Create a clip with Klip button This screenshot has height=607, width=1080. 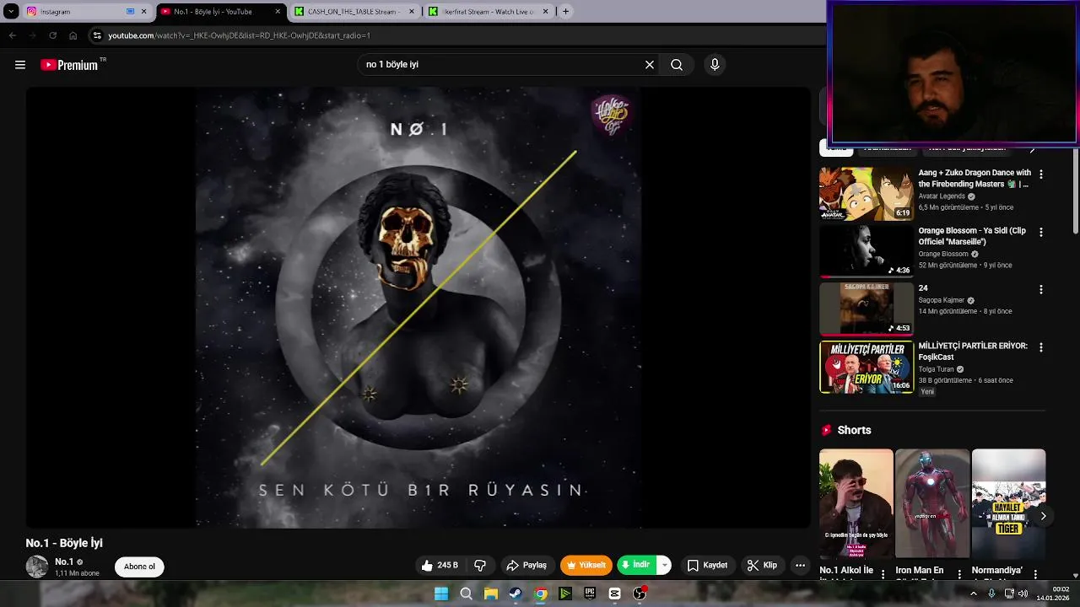762,566
